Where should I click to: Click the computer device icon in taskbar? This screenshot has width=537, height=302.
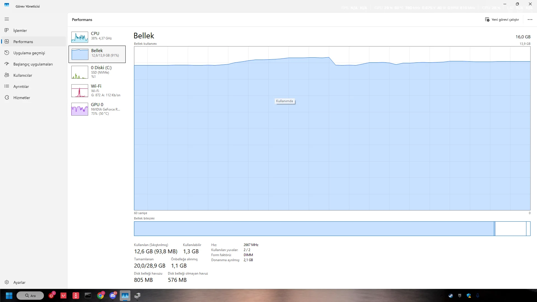click(x=137, y=296)
